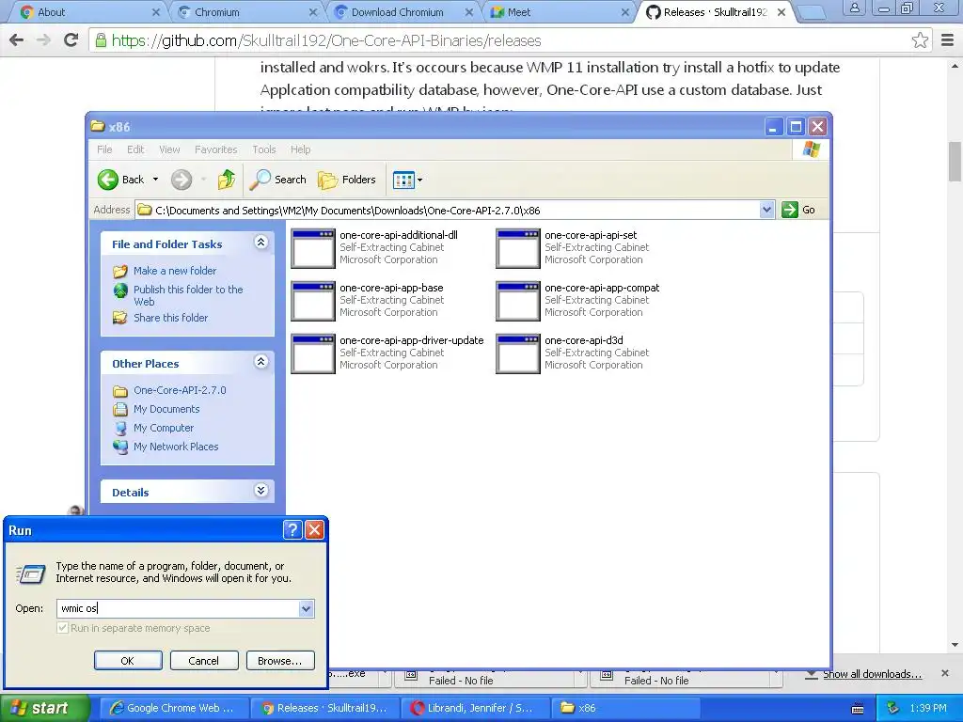
Task: Collapse the File and Folder Tasks panel
Action: pos(261,243)
